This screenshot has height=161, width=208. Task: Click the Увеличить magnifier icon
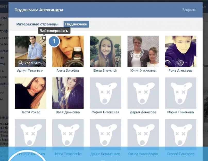pos(21,63)
